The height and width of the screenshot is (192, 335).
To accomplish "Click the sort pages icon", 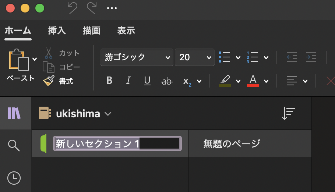I will point(288,113).
